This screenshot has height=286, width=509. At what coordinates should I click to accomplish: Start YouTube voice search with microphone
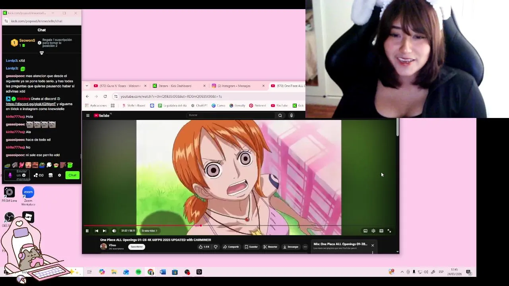click(291, 116)
